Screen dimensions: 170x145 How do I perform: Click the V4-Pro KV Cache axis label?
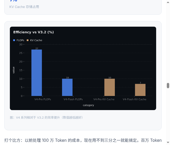104,99
